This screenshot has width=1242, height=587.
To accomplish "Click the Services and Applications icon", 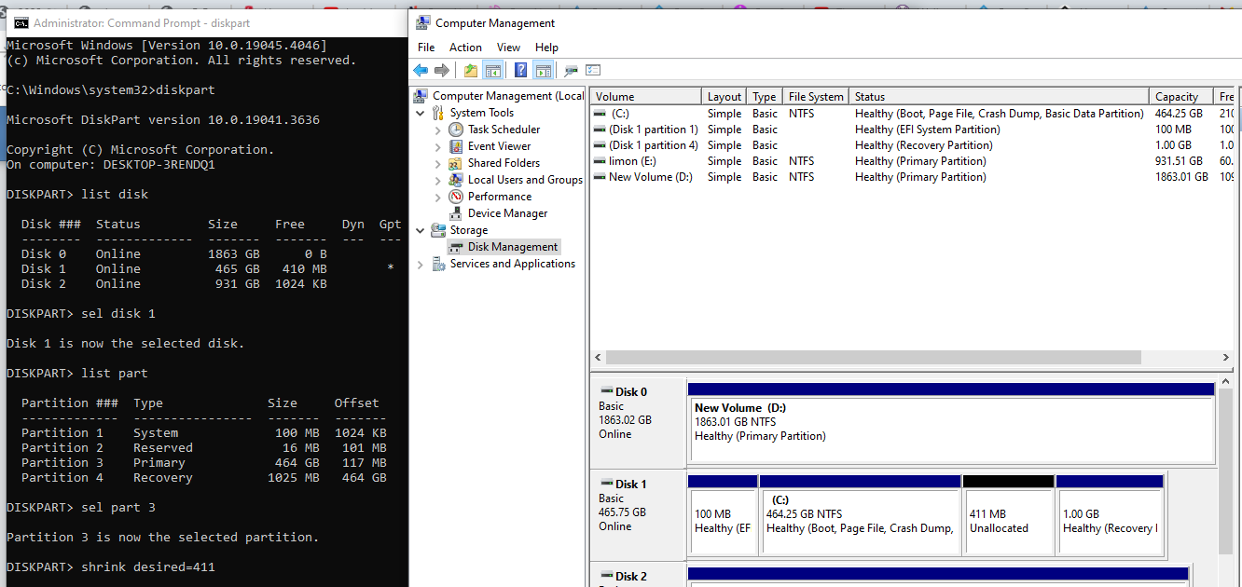I will click(439, 264).
